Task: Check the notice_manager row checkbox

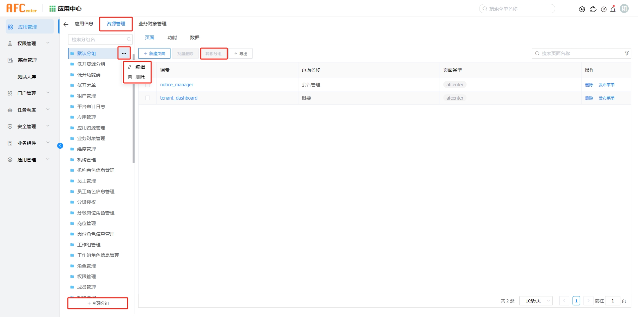Action: (148, 85)
